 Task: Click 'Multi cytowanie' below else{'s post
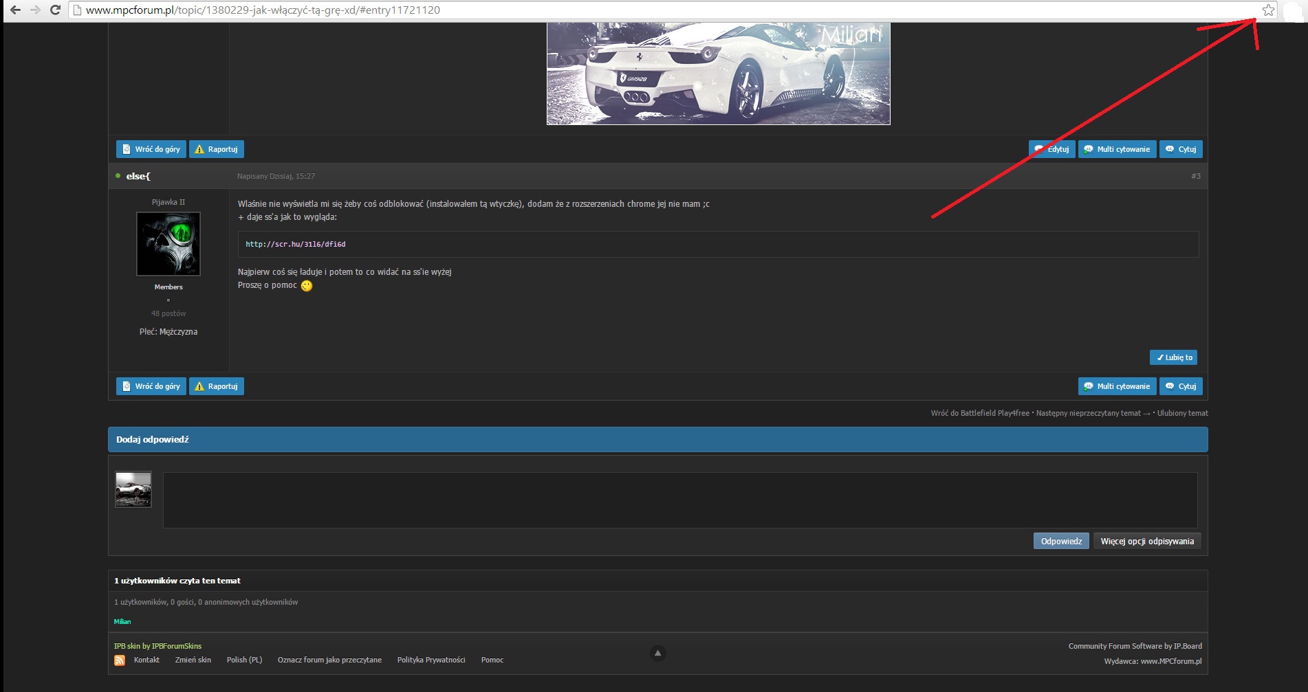[1118, 386]
